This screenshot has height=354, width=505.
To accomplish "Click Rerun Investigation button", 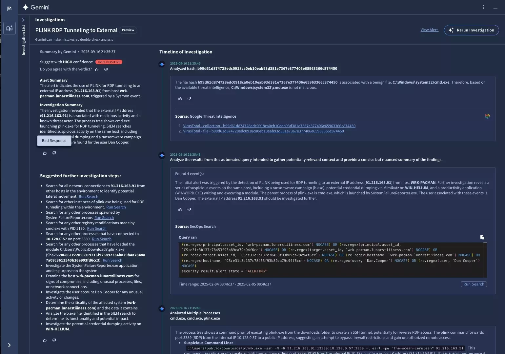I will coord(471,30).
